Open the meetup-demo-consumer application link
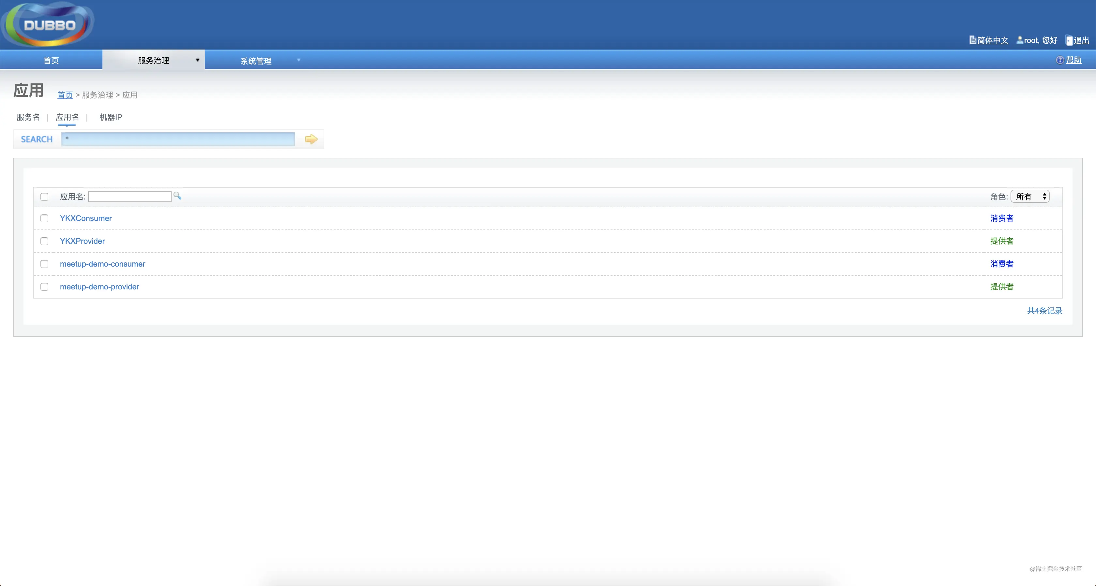 click(x=102, y=264)
